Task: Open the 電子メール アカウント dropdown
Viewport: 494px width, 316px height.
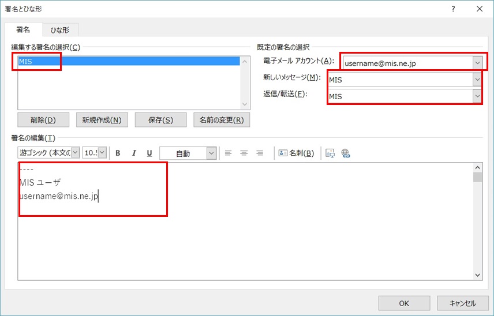Action: 478,63
